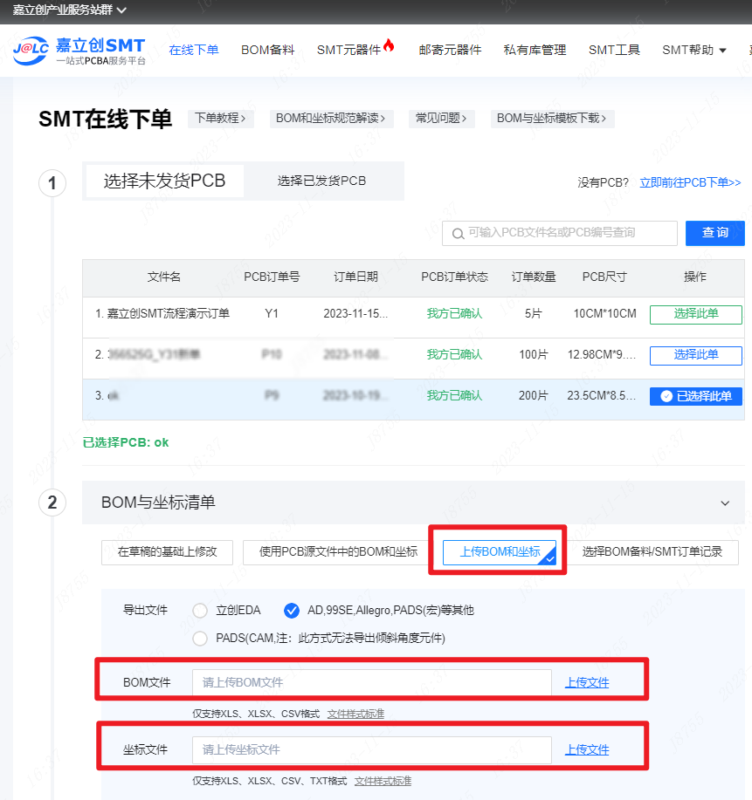Click 上传文件 link for BOM文件

tap(587, 682)
